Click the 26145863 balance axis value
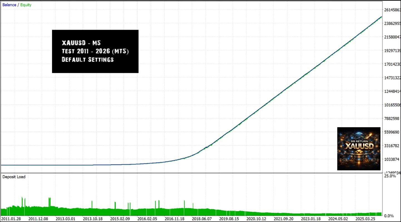401x222 pixels. (x=392, y=10)
